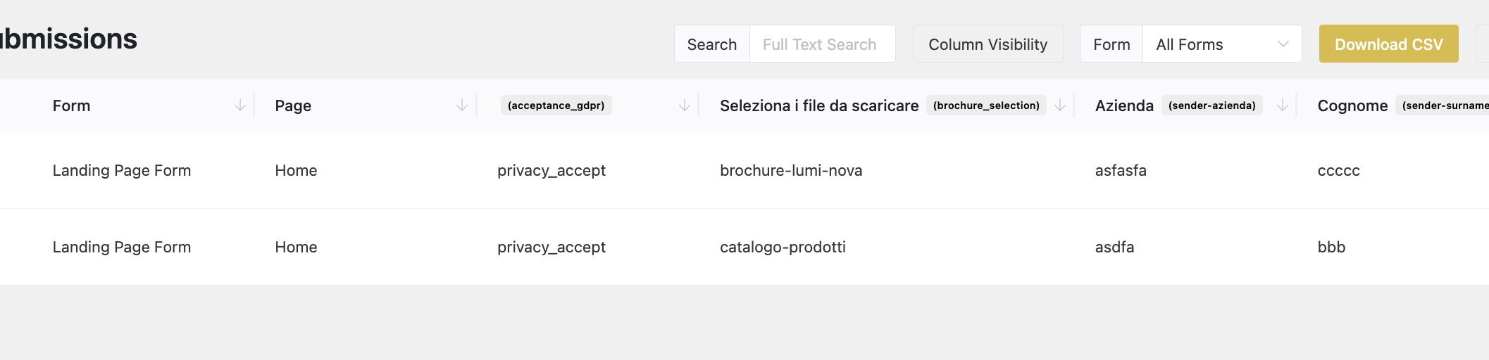Select the brochure-lumi-nova submission row

click(x=790, y=170)
